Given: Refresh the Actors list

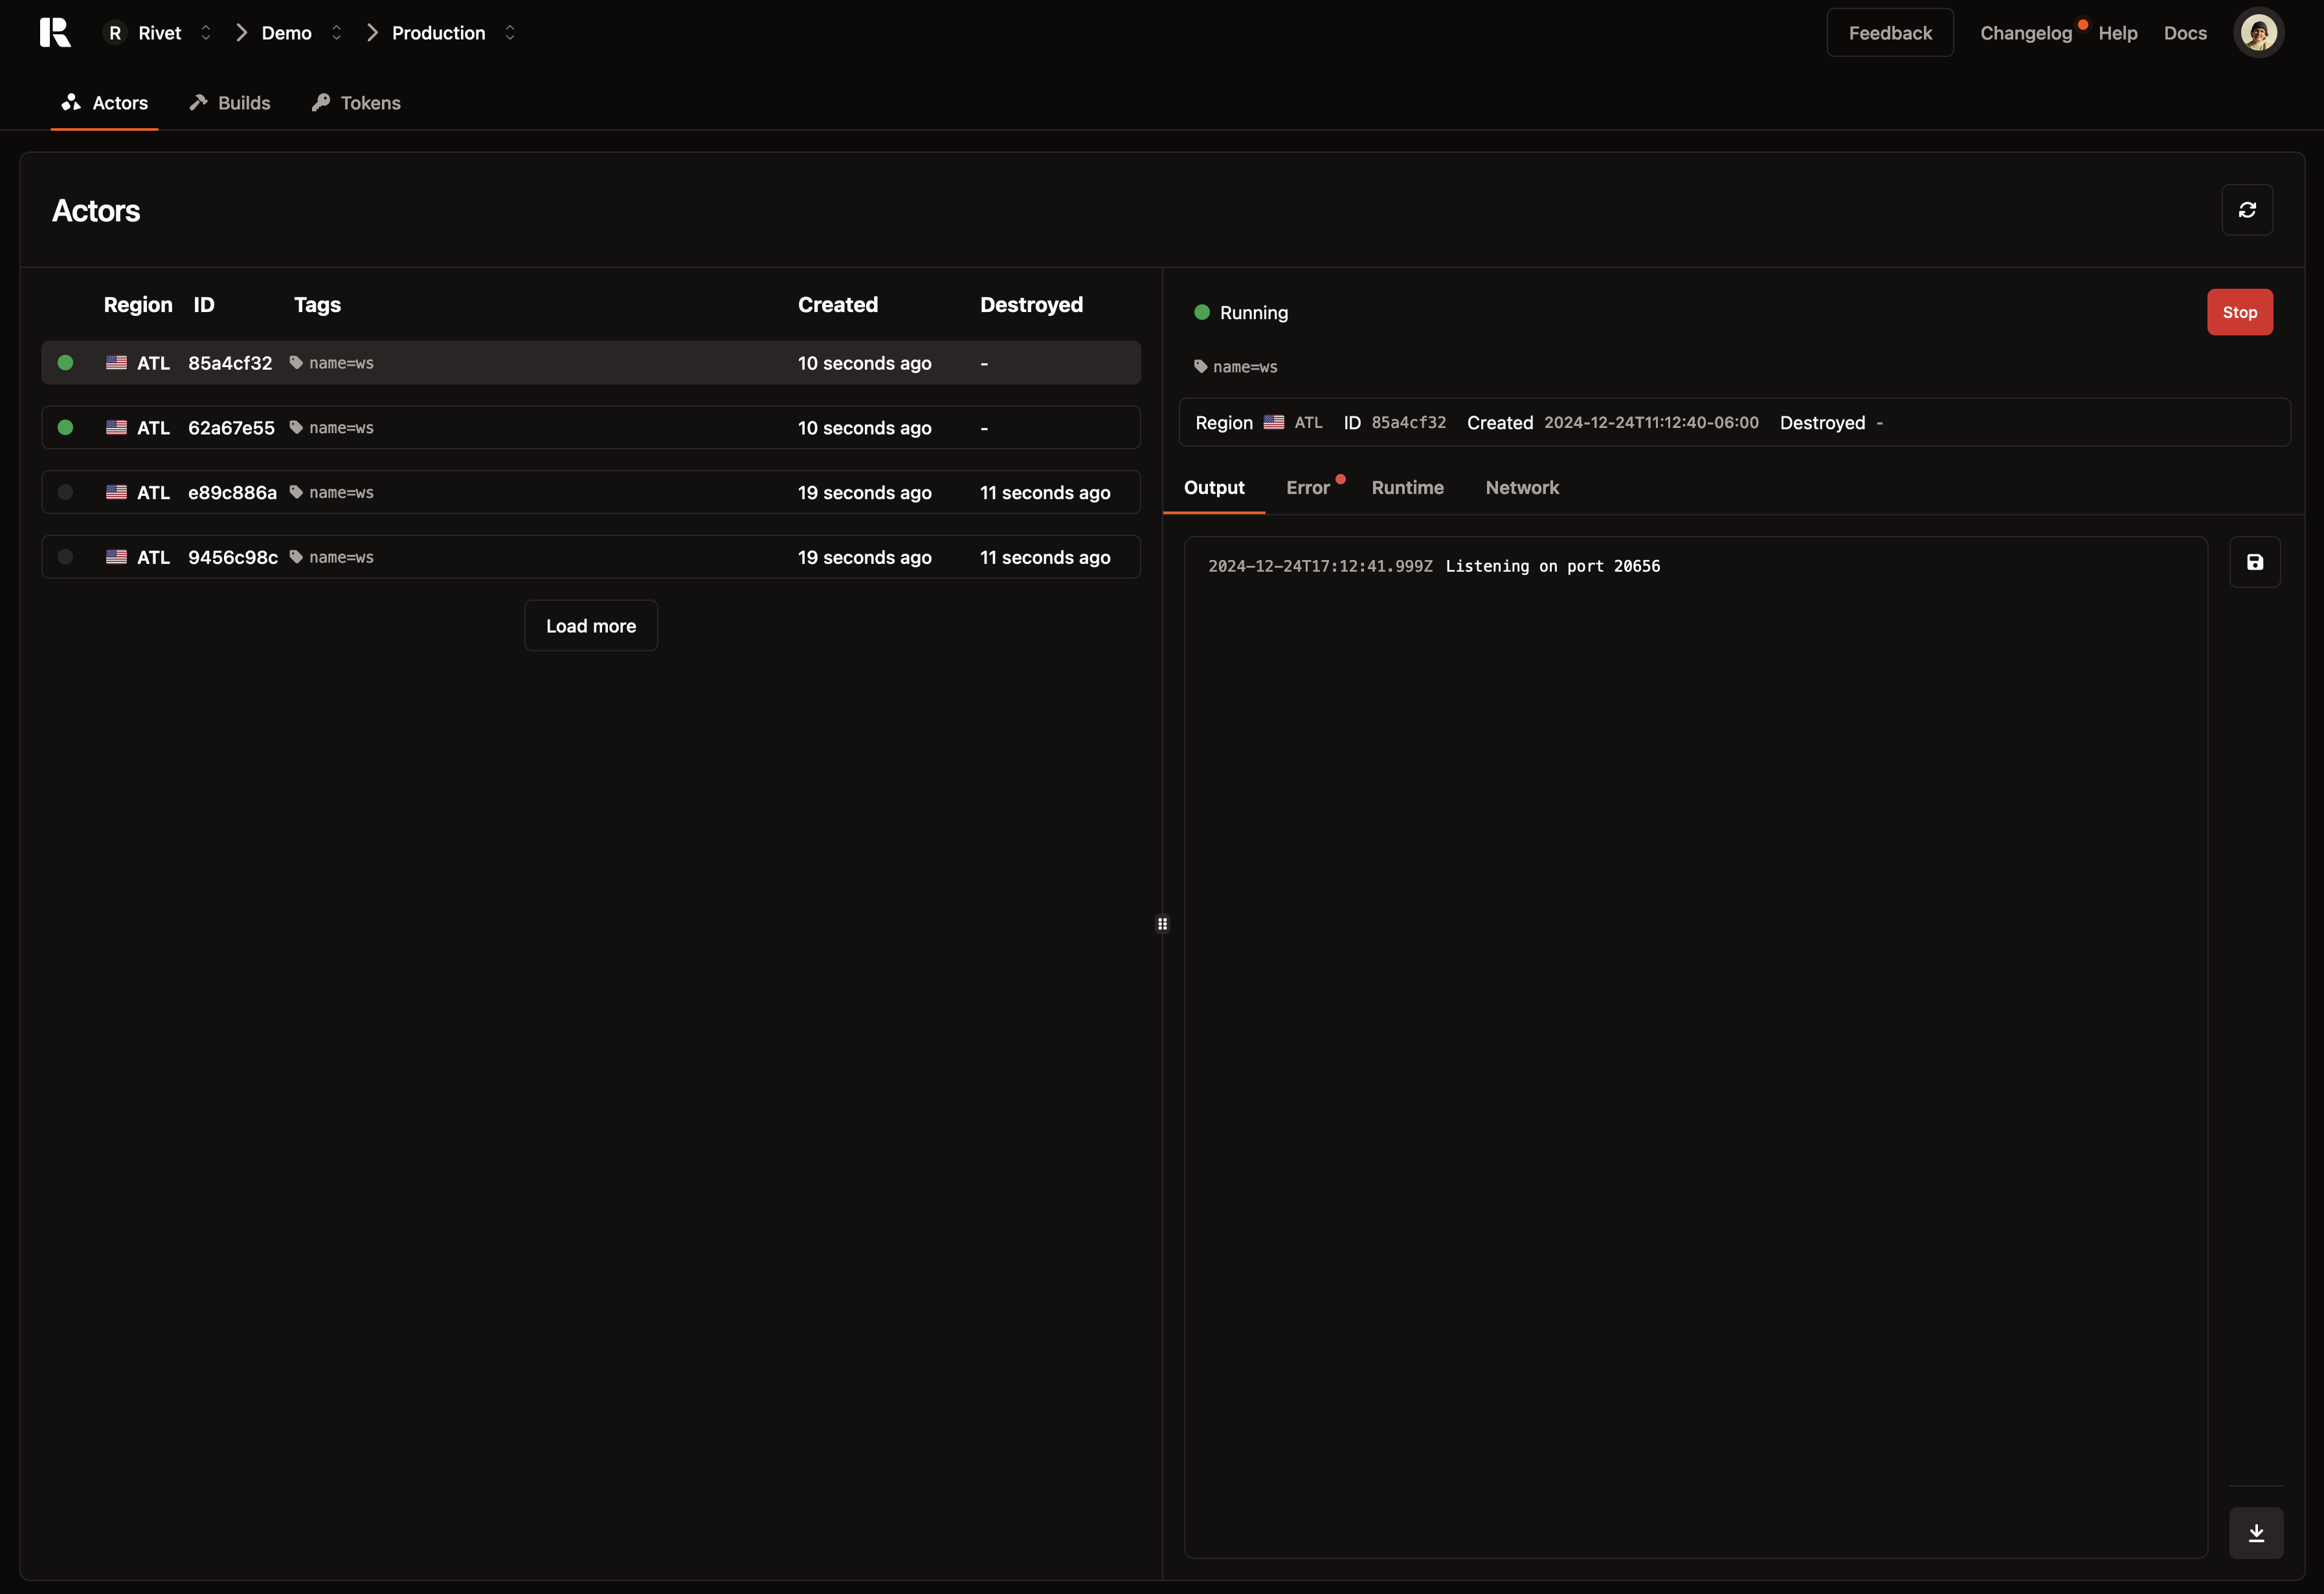Looking at the screenshot, I should coord(2246,210).
